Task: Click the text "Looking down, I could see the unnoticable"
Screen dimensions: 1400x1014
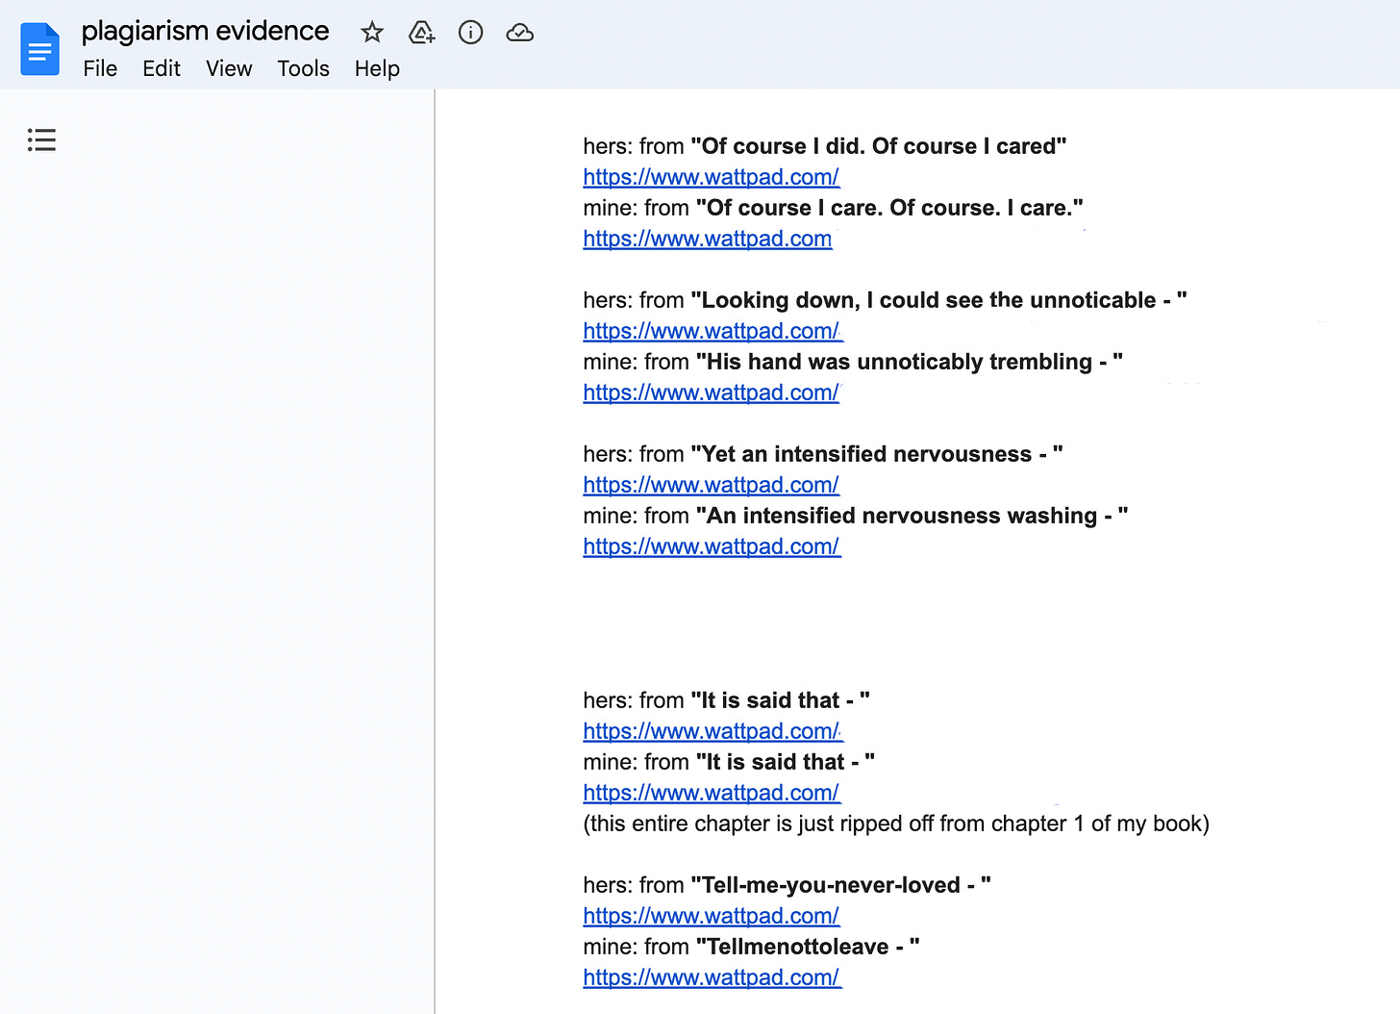Action: pos(929,300)
